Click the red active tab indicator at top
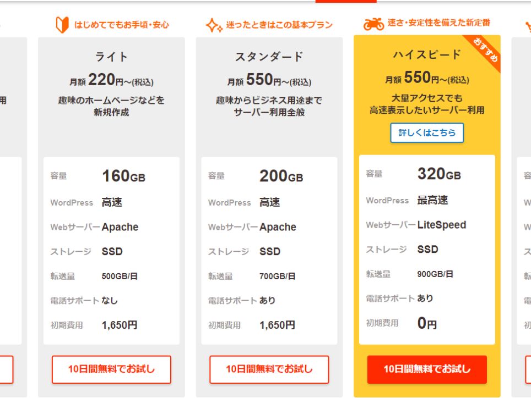 coord(346,1)
